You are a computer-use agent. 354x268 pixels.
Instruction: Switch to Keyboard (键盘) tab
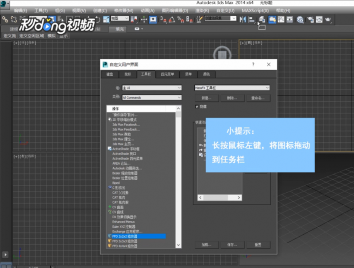coord(110,74)
